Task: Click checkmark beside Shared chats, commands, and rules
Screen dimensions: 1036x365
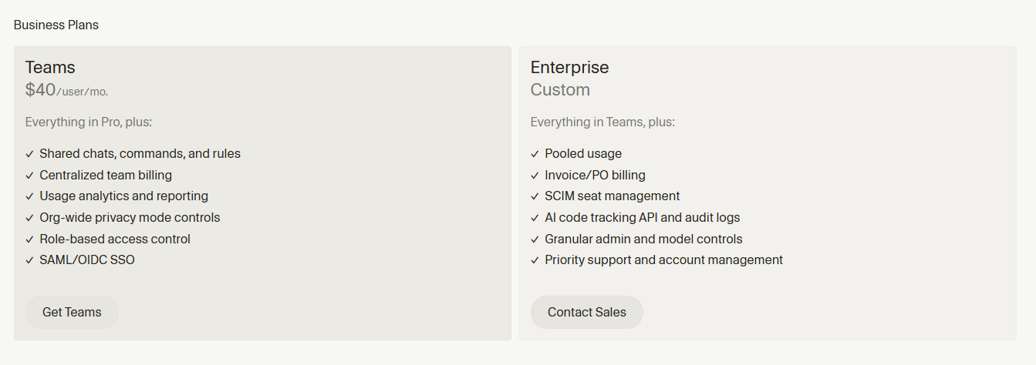Action: click(x=29, y=154)
